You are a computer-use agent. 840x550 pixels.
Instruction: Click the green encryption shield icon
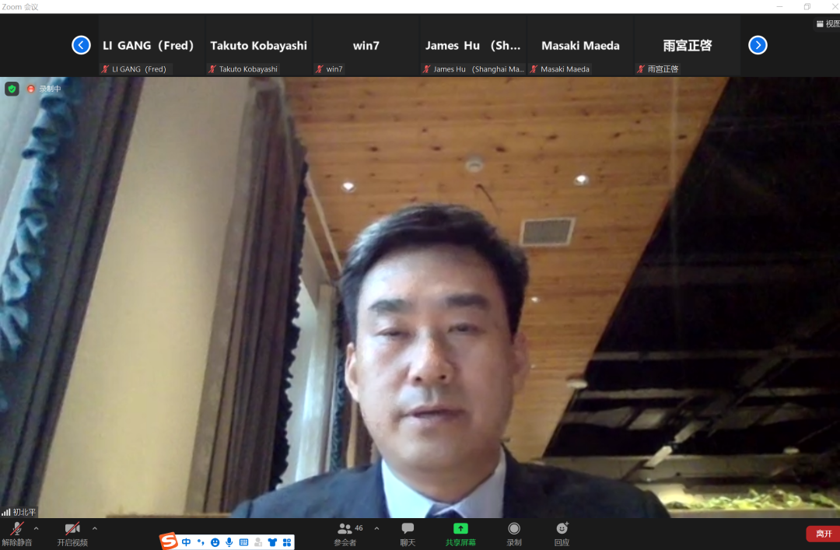(12, 89)
